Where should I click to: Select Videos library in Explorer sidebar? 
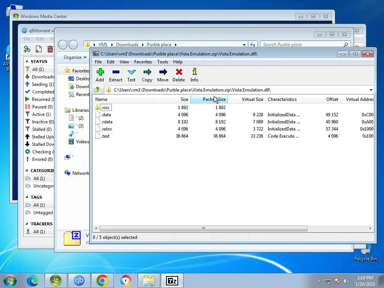(x=82, y=141)
